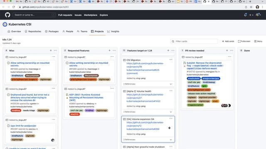Open Orphaned pod found issue link

point(30,98)
